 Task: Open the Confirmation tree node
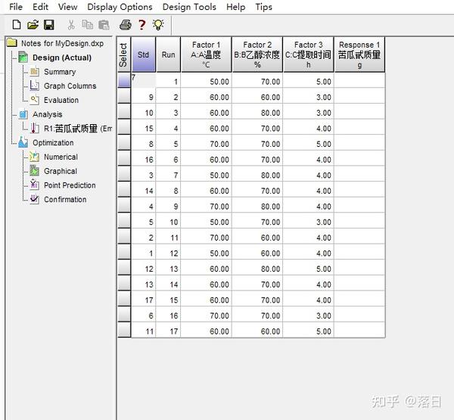pyautogui.click(x=65, y=200)
